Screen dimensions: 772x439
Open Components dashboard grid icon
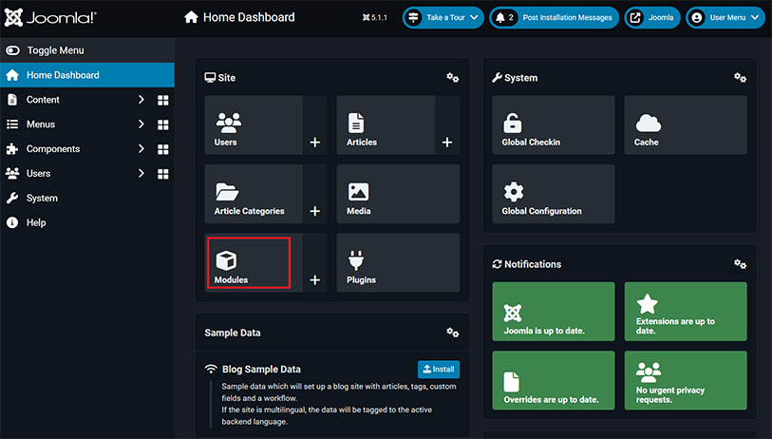point(163,149)
